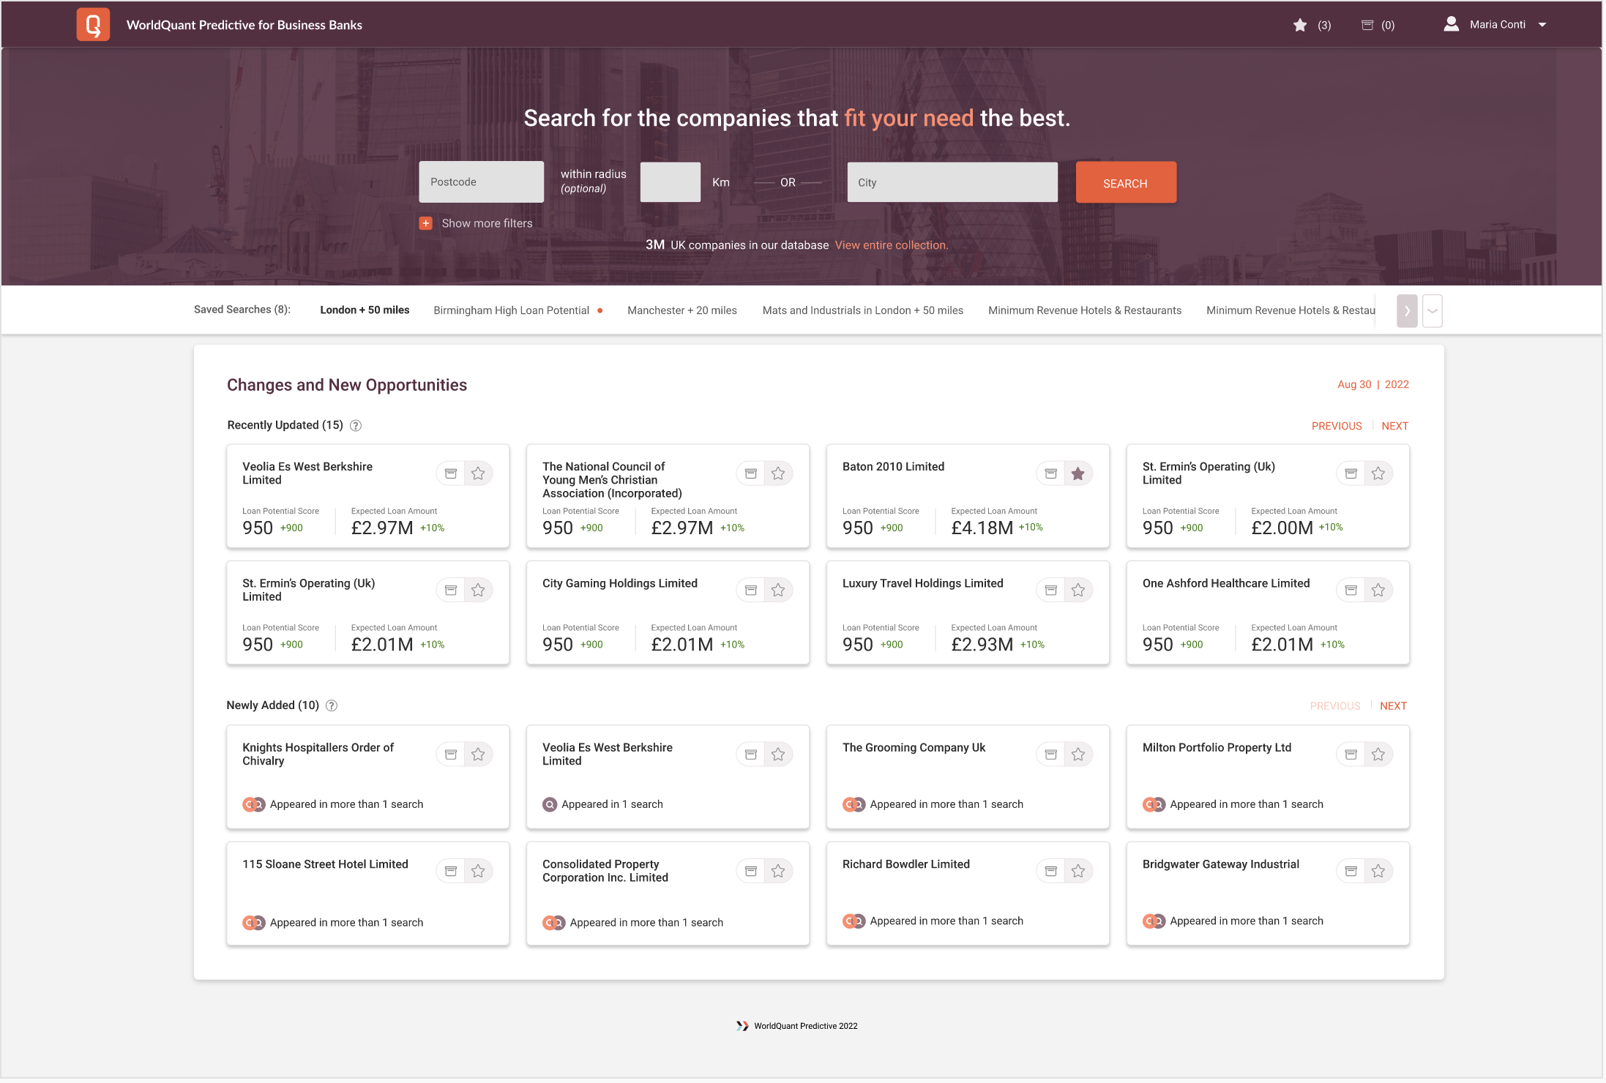This screenshot has height=1083, width=1606.
Task: Open View entire collection link
Action: [x=891, y=245]
